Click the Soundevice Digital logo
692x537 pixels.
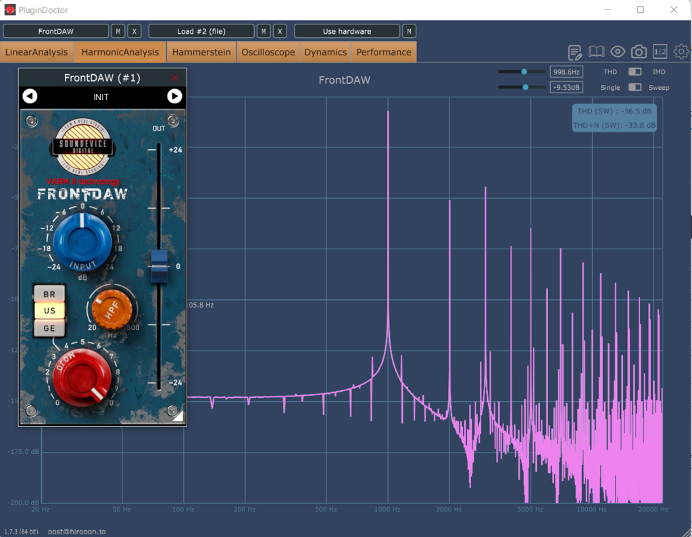[x=83, y=147]
